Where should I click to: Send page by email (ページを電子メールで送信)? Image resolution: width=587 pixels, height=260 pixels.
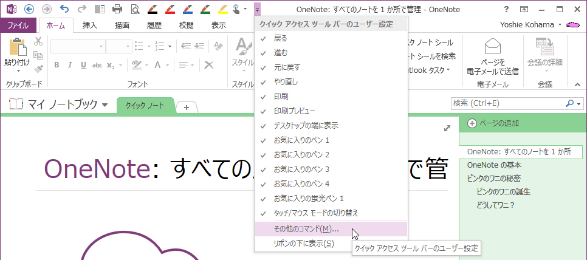click(492, 56)
